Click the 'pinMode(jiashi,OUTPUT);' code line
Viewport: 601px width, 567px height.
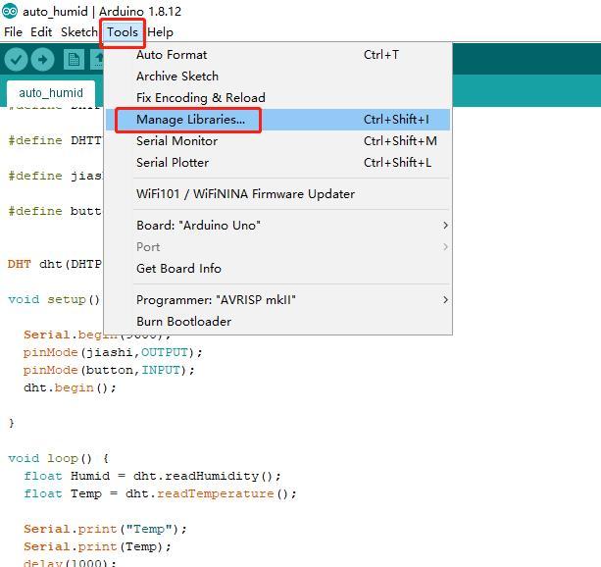(113, 352)
